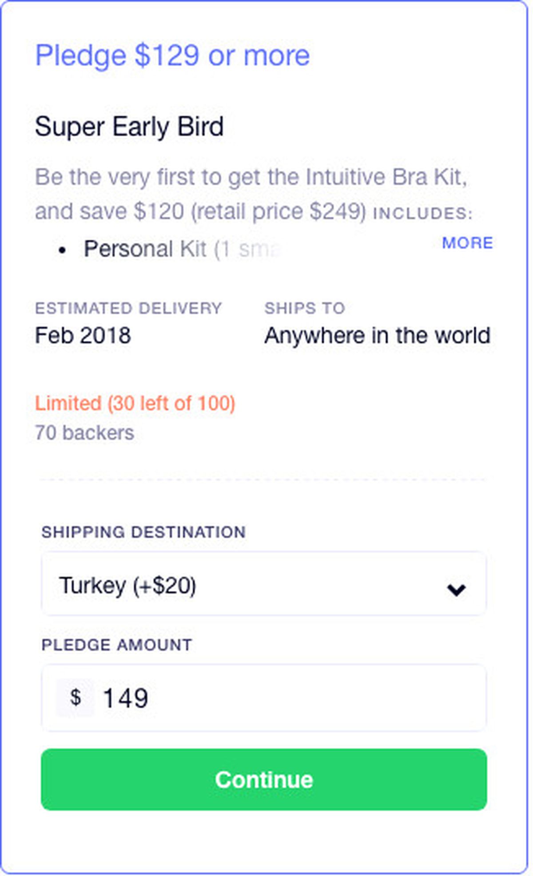This screenshot has height=876, width=533.
Task: Click the SHIPS TO label
Action: (305, 308)
